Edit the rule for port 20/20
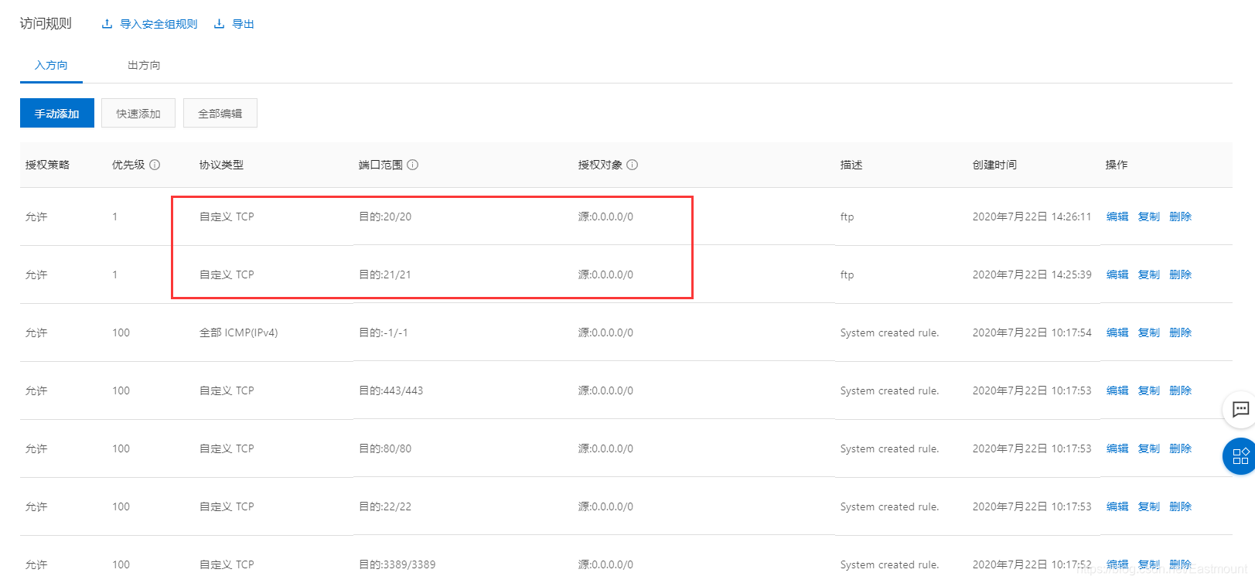1255x583 pixels. tap(1117, 216)
